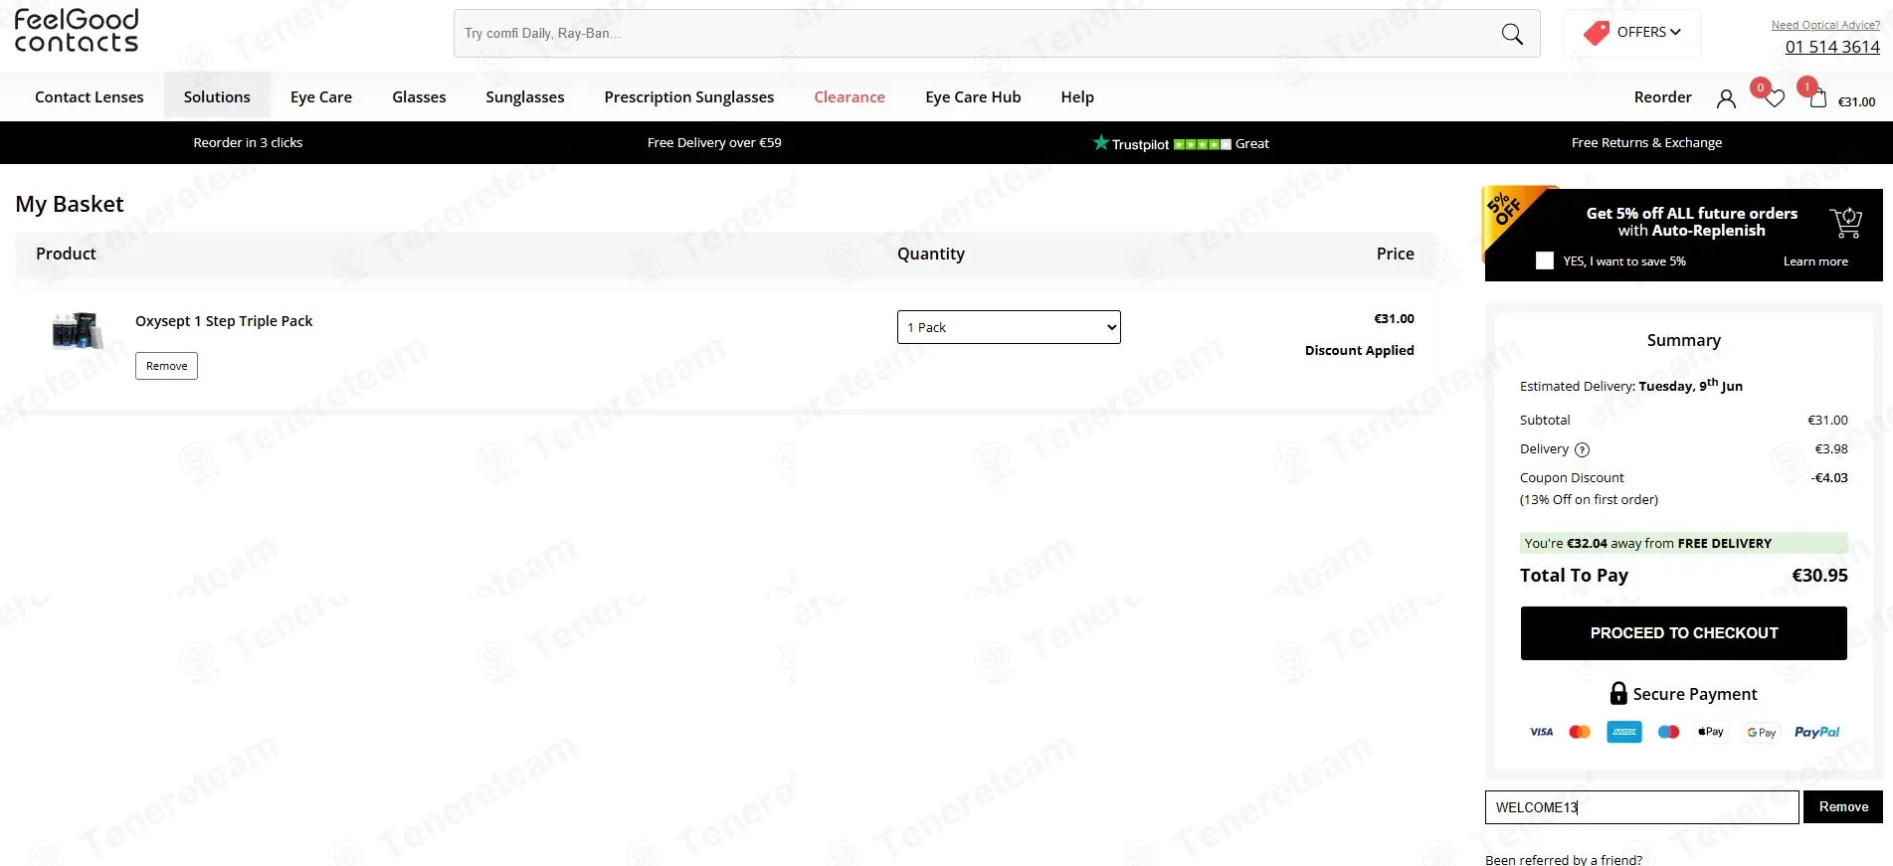Click PROCEED TO CHECKOUT button
The height and width of the screenshot is (866, 1893).
[1683, 633]
